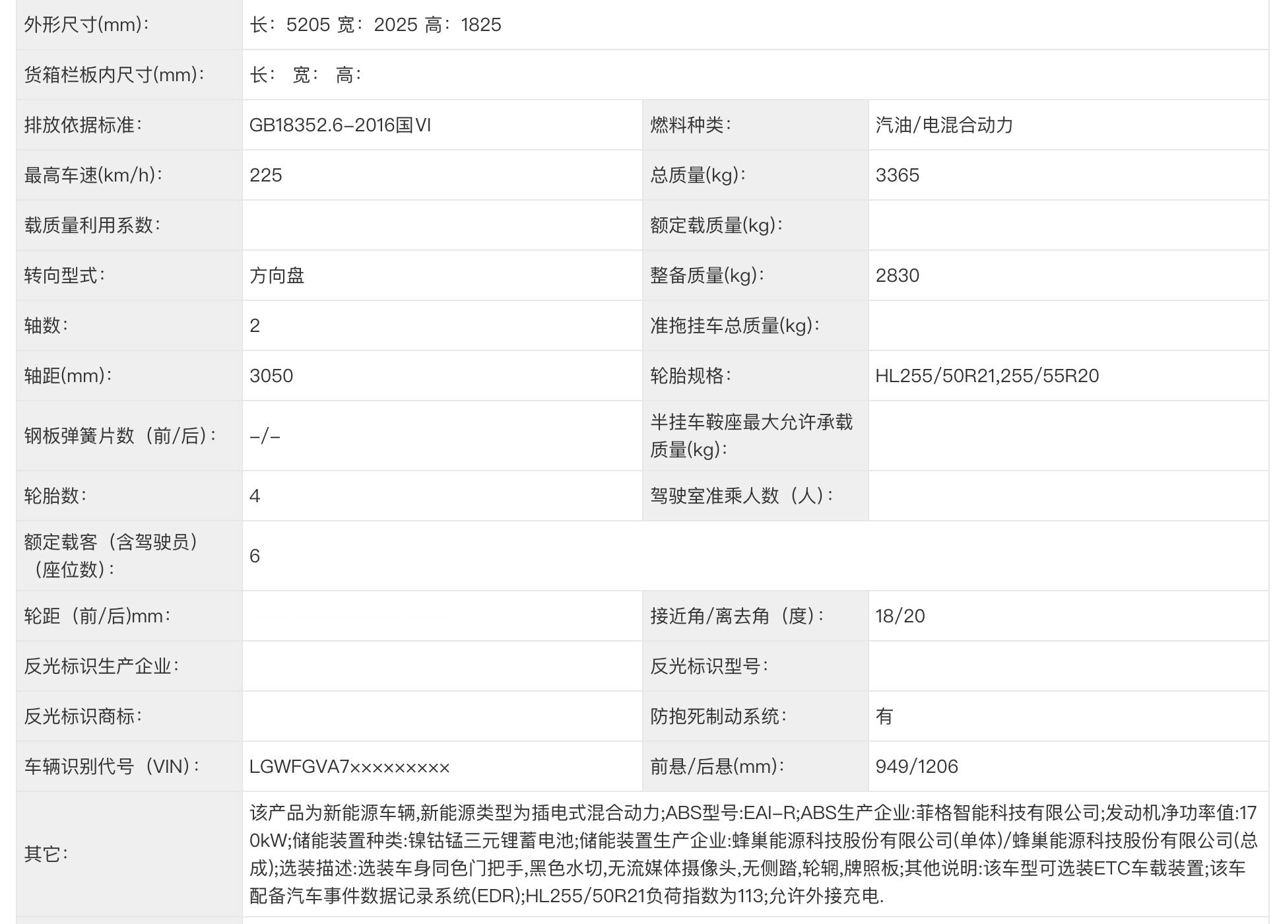Click the 外形尺寸 dimensions value 5205 2025 1825
The image size is (1279, 924).
pos(375,25)
